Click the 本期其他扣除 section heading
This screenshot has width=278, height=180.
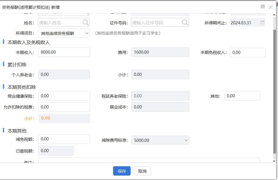[x=22, y=87]
